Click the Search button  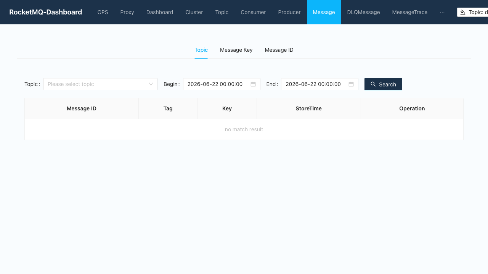click(x=383, y=84)
